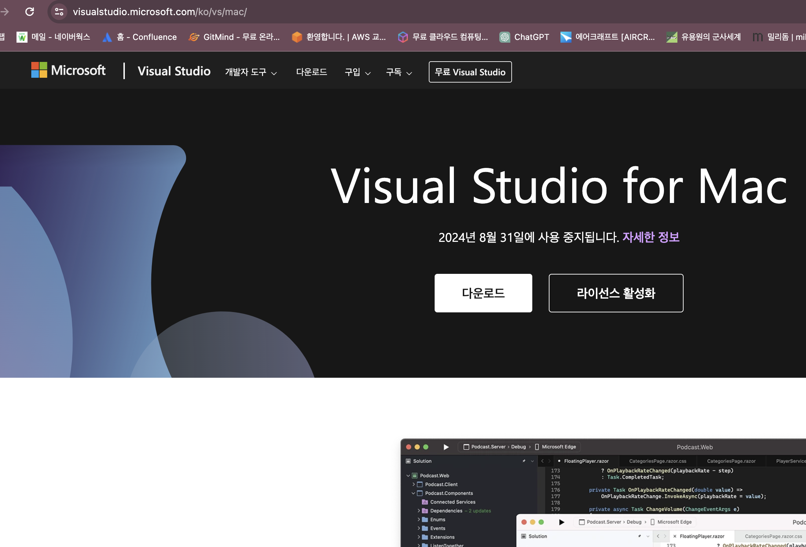Image resolution: width=806 pixels, height=547 pixels.
Task: Click the 라이선스 활성화 button
Action: coord(616,293)
